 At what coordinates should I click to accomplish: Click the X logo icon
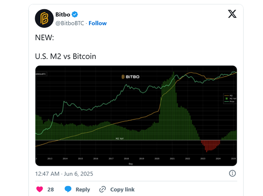[232, 14]
